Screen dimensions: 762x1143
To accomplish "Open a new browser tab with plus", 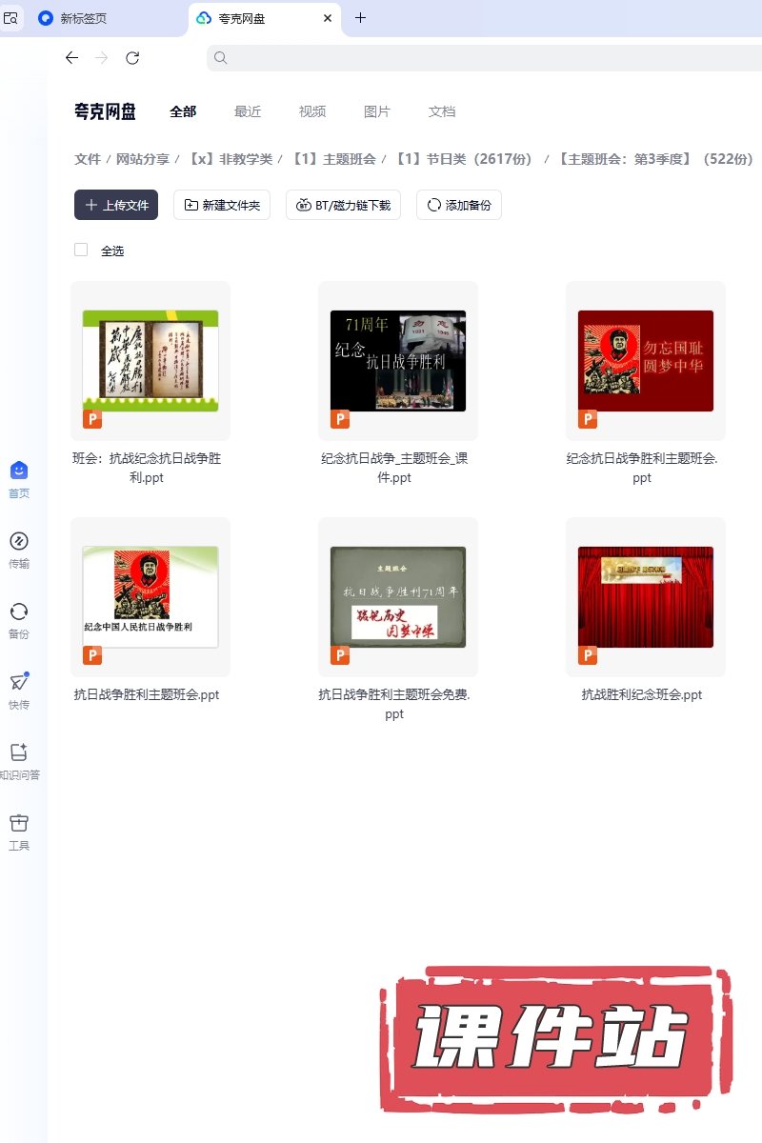I will [360, 18].
